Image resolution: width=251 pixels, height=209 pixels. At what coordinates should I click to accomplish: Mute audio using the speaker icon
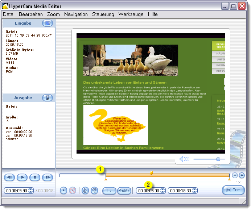(184, 159)
